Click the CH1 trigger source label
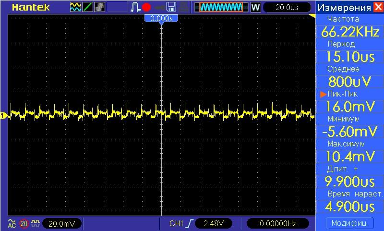The image size is (384, 231). pos(176,223)
